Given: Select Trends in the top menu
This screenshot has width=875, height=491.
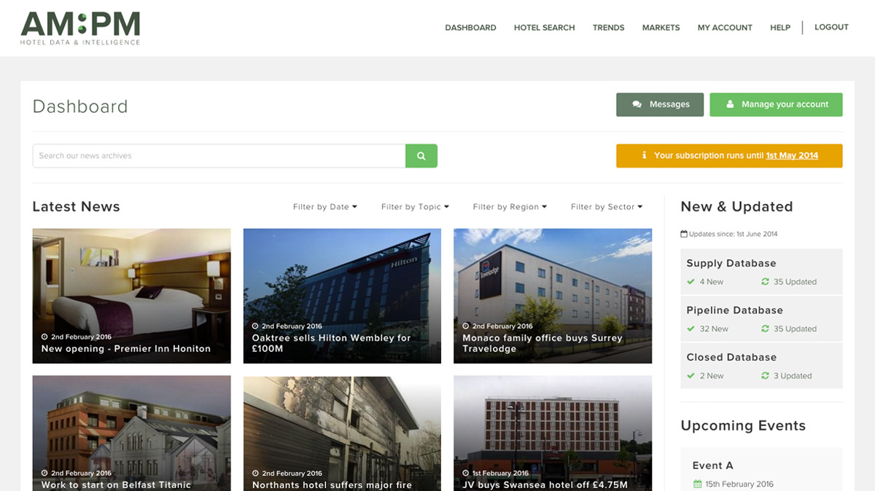Looking at the screenshot, I should [x=608, y=28].
